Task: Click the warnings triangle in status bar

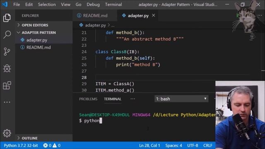Action: [x=54, y=145]
